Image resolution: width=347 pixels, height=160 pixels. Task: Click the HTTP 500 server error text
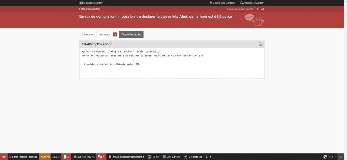(x=246, y=9)
